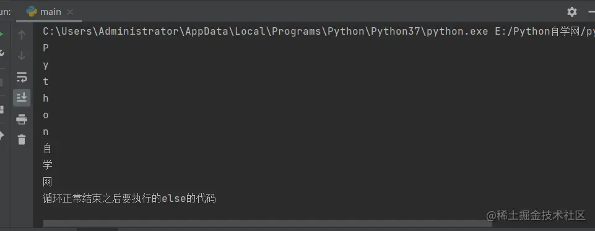The height and width of the screenshot is (231, 595).
Task: Click the output line "o"
Action: click(46, 115)
